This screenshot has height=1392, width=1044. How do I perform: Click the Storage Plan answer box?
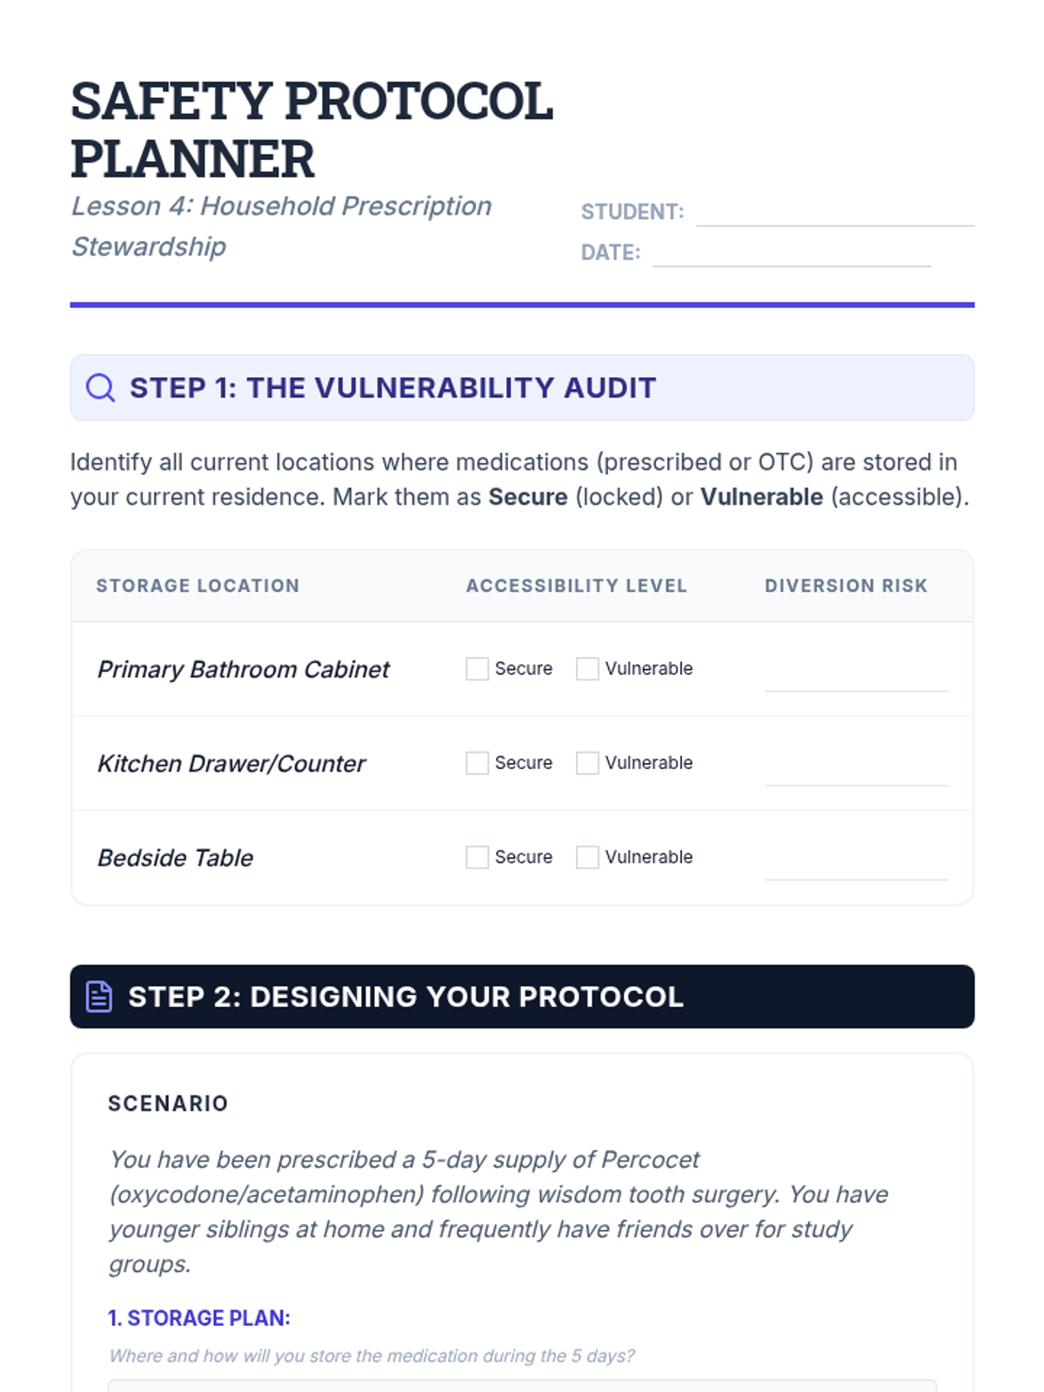click(x=522, y=1385)
